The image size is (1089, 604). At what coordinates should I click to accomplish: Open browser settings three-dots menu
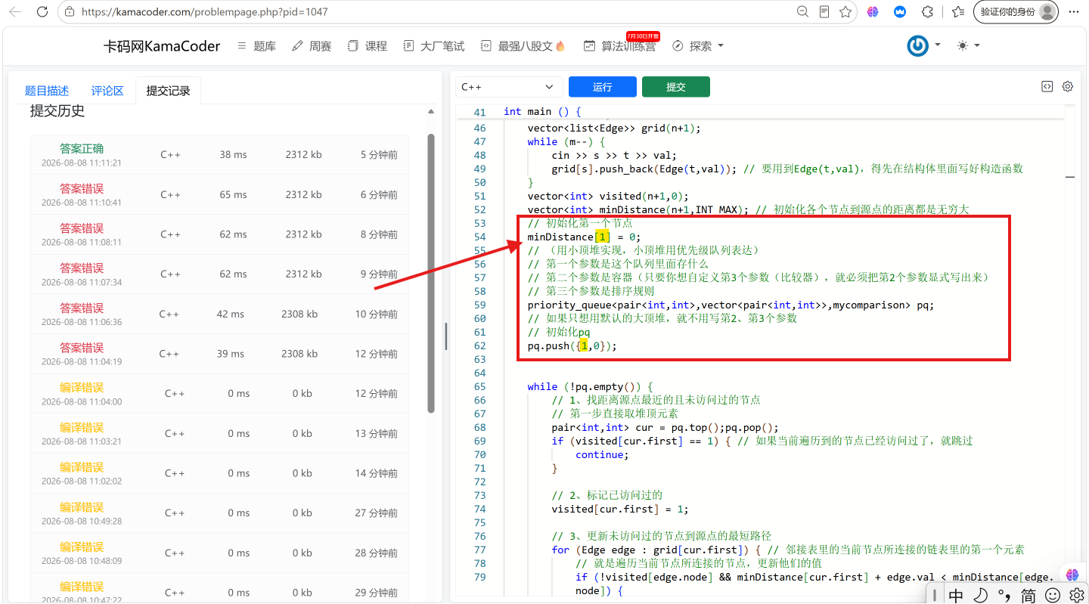(1074, 12)
